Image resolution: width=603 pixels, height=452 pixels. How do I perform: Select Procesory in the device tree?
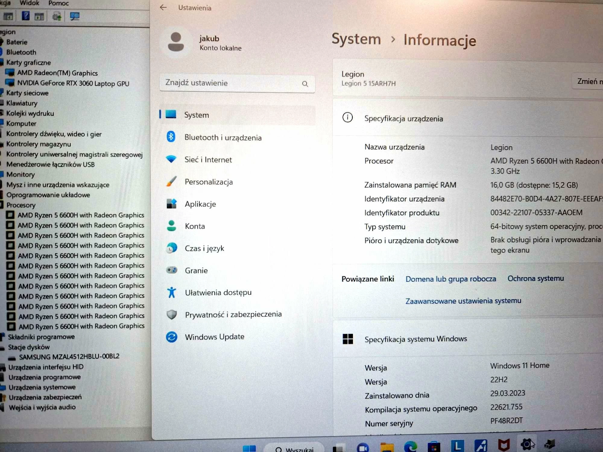pos(21,205)
